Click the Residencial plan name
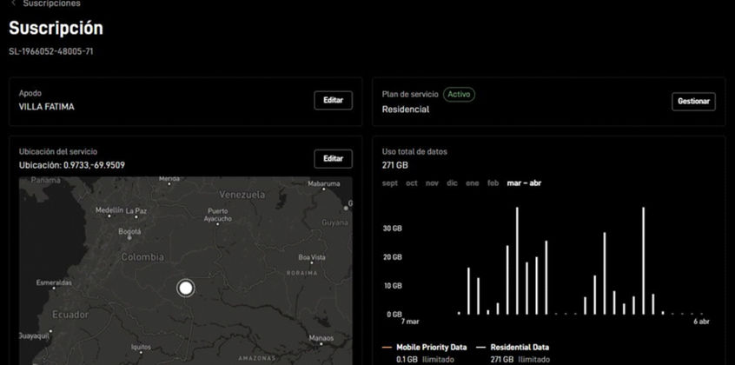This screenshot has width=735, height=365. tap(406, 109)
